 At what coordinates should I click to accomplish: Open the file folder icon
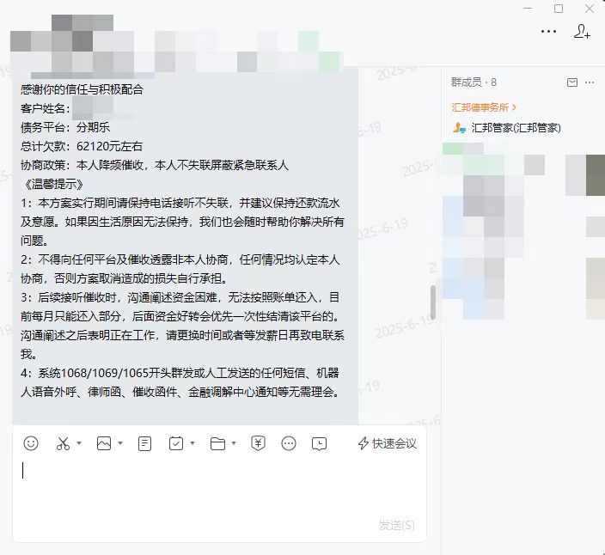[x=217, y=443]
